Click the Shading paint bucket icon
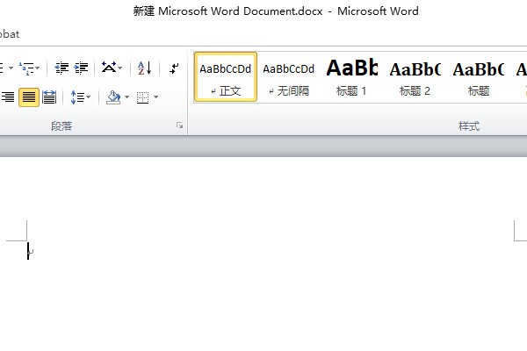The image size is (527, 351). coord(112,97)
